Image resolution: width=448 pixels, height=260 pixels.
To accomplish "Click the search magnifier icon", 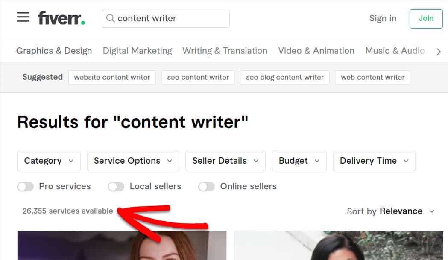I will point(110,18).
